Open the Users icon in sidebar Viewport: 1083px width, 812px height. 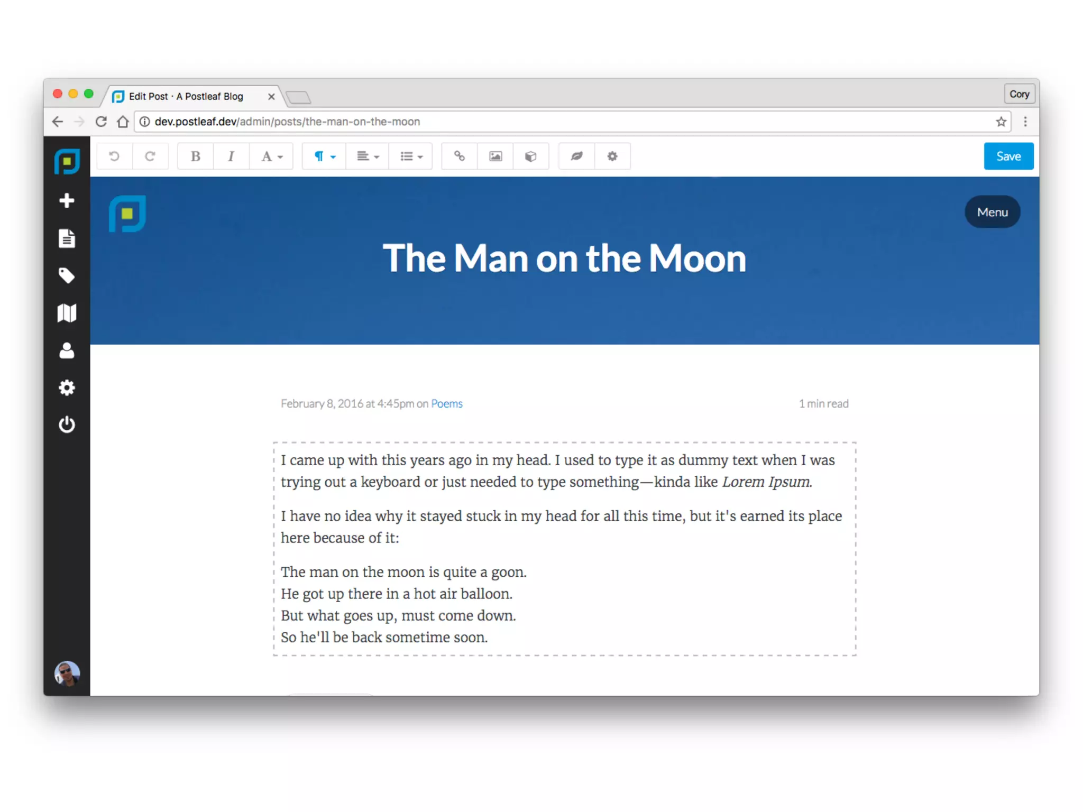[67, 350]
